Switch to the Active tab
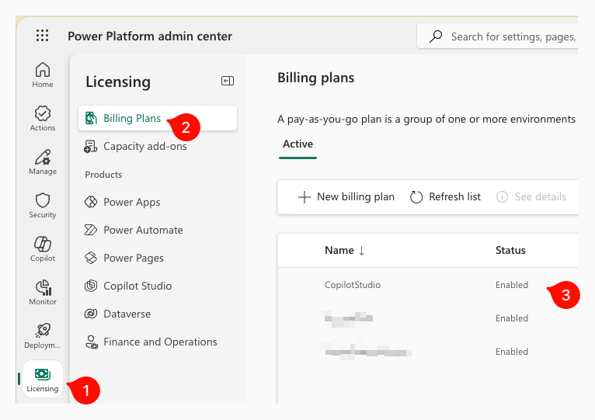The image size is (595, 420). click(x=297, y=144)
